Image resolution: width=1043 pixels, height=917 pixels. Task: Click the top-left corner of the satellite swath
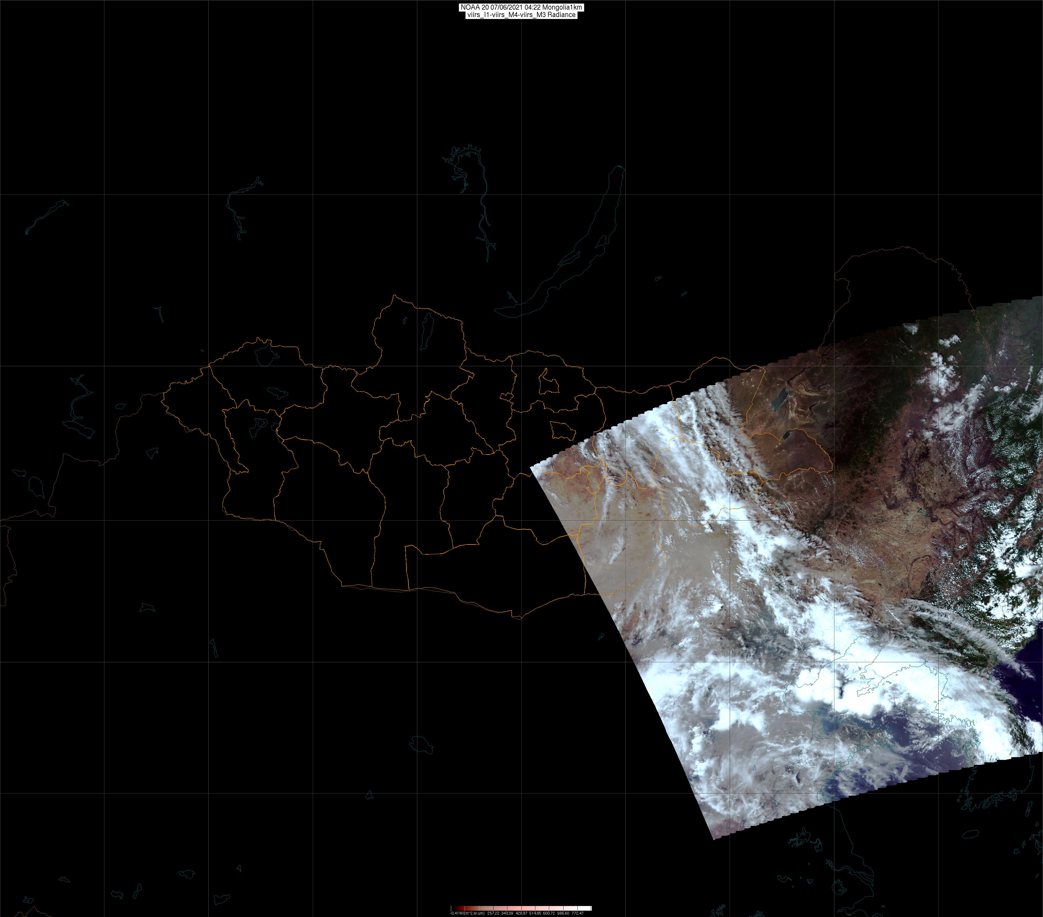coord(532,467)
